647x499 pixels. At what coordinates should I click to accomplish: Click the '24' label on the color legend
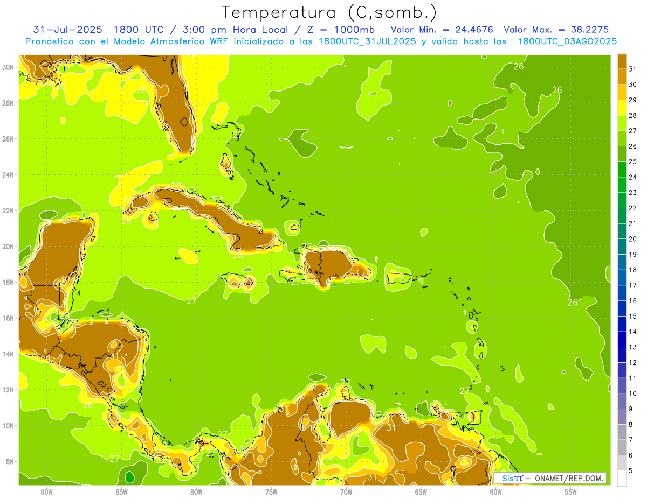(x=633, y=177)
